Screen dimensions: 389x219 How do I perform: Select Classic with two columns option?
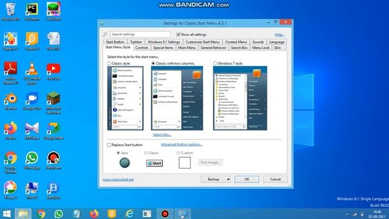(153, 63)
